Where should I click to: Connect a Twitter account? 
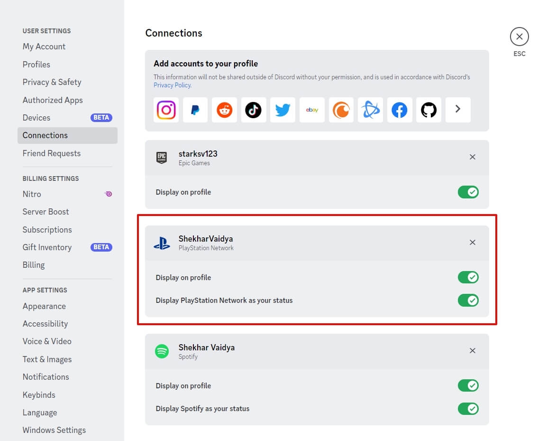[283, 110]
